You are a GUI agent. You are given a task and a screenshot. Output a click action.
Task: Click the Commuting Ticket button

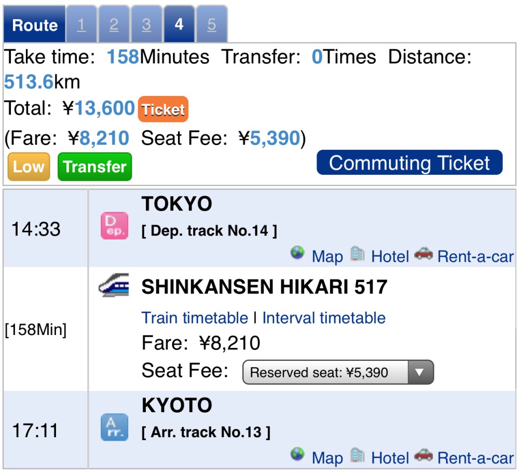[409, 163]
